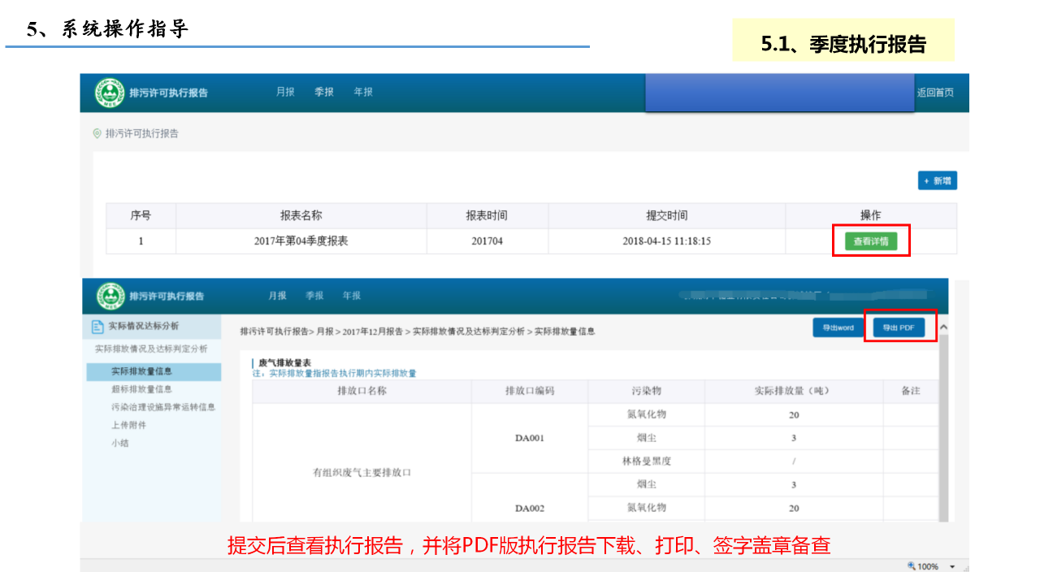Screen dimensions: 1040x585
Task: Open 年报 in the header above 新增
Action: [x=363, y=92]
